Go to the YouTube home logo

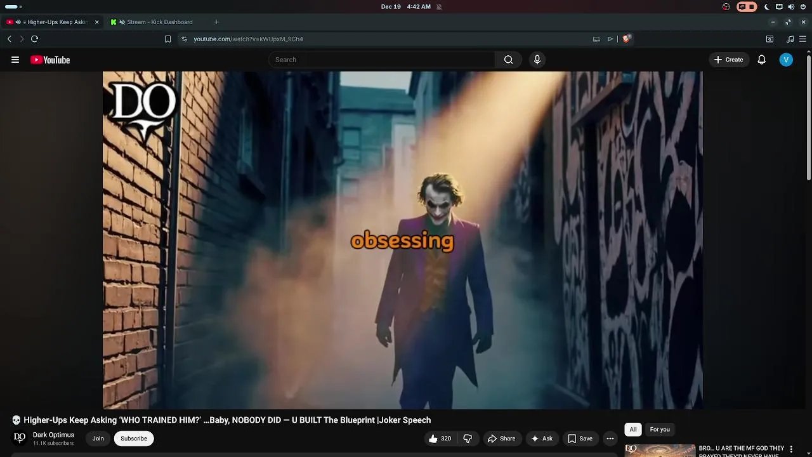pos(50,60)
